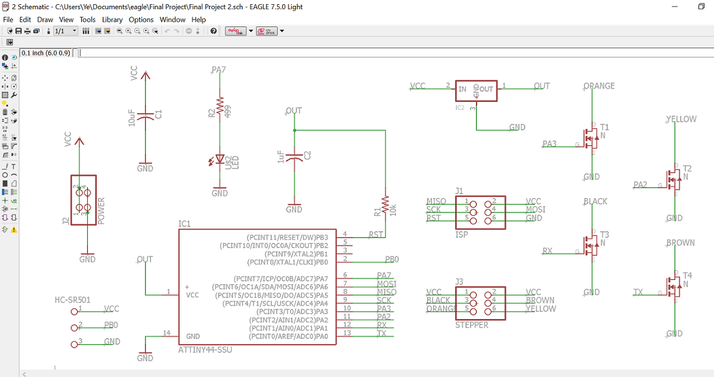Click the DesignLink button

[x=236, y=31]
